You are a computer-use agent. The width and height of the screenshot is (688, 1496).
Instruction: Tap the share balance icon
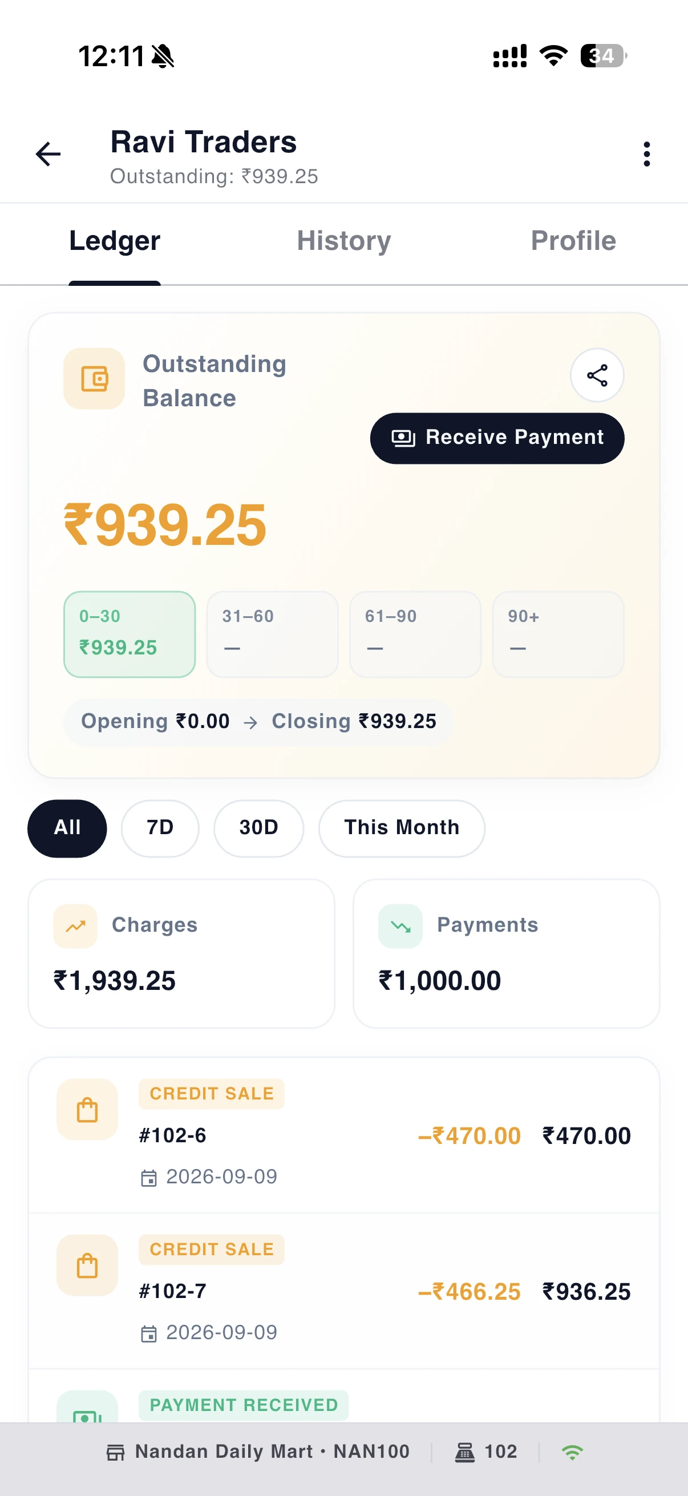[597, 375]
